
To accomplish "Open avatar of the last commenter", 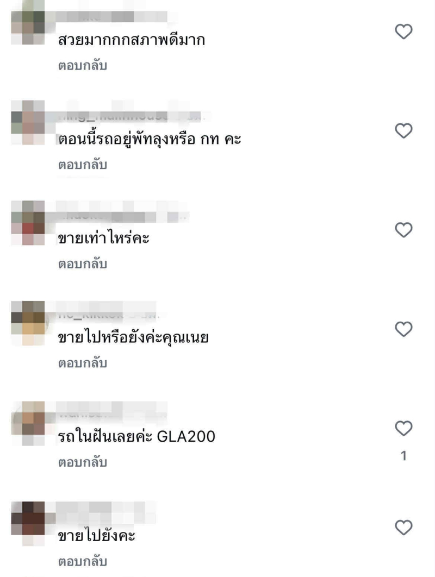I will (x=28, y=523).
